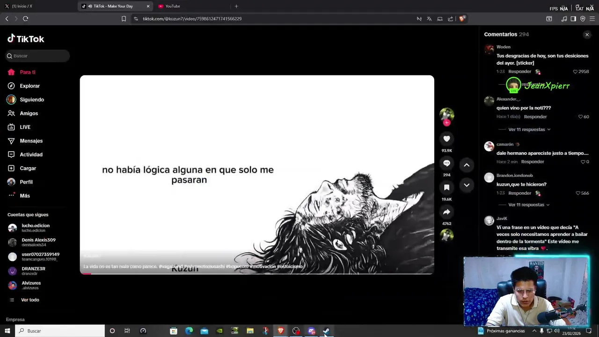
Task: Expand Ver 11 respuestas under Brandon's comment
Action: pos(529,205)
